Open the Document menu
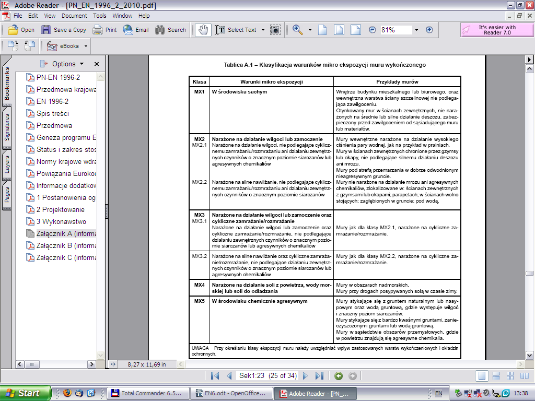Viewport: 535px width, 401px height. pos(74,16)
